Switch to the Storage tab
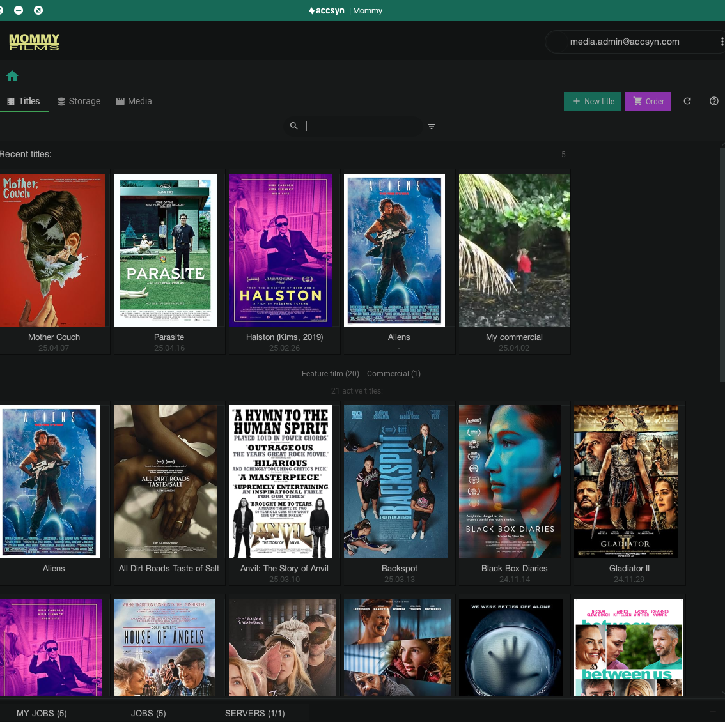This screenshot has height=722, width=725. [79, 101]
